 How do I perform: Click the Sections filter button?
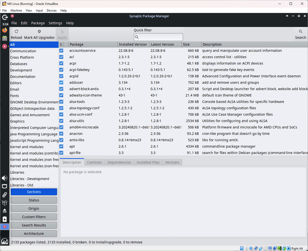34,192
